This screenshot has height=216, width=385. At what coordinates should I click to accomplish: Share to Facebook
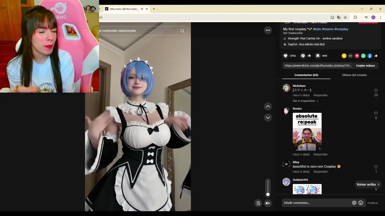[370, 56]
